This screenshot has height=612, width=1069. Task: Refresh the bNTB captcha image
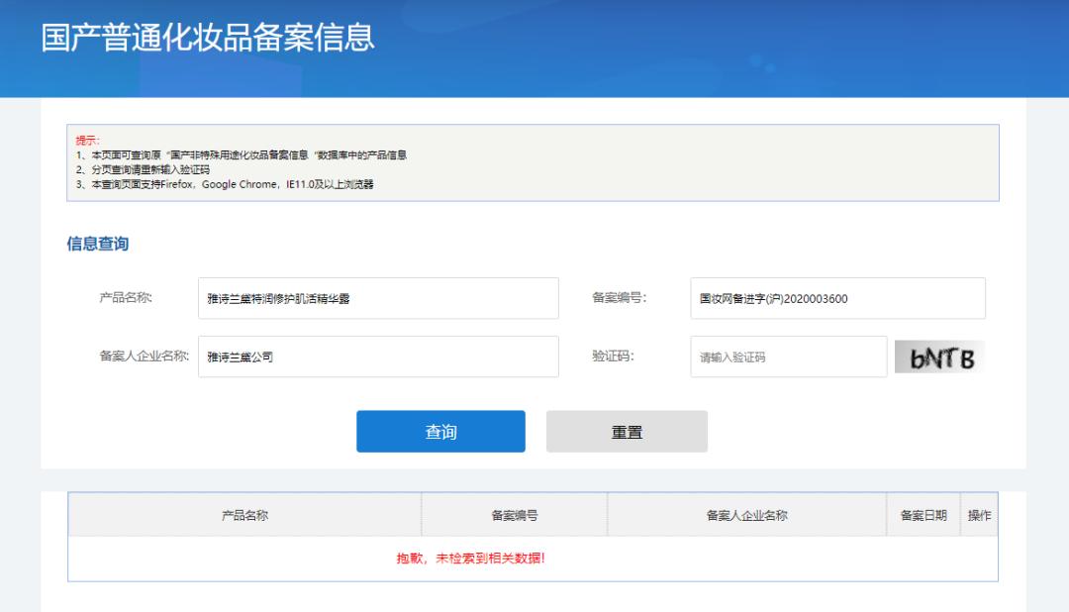940,357
